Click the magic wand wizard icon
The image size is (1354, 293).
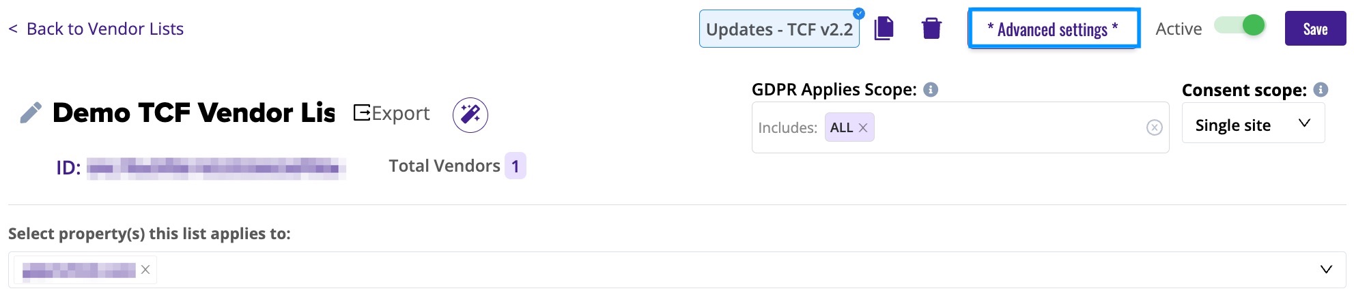pyautogui.click(x=470, y=114)
